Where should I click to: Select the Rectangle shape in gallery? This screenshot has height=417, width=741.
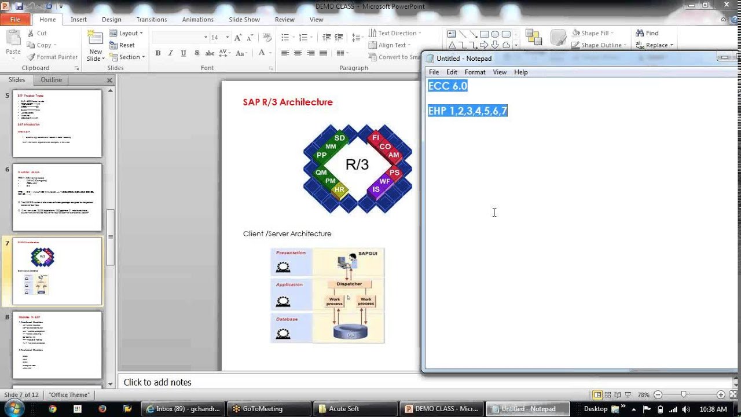(484, 34)
